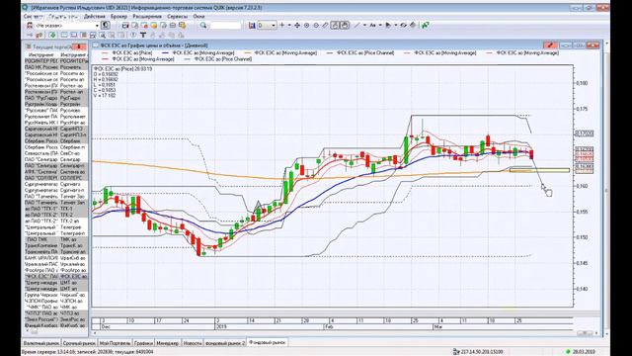The height and width of the screenshot is (356, 632).
Task: Click the user account icon in toolbar
Action: tap(30, 26)
